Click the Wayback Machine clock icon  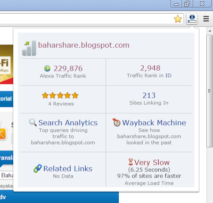click(117, 122)
